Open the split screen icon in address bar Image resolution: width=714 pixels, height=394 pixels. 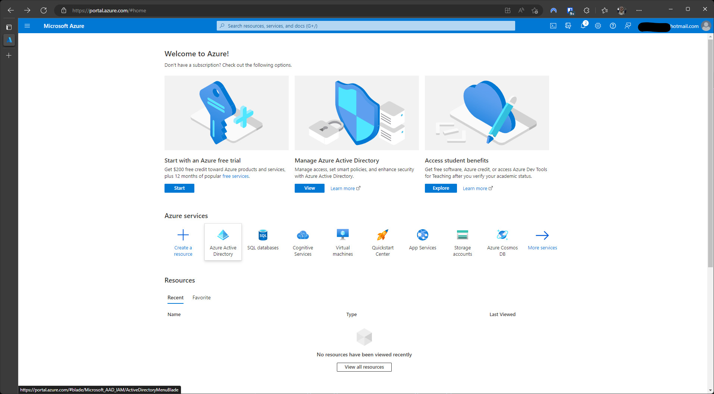click(x=507, y=10)
